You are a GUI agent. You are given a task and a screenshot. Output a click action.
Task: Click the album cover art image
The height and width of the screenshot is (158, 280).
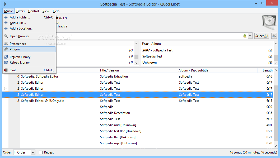click(x=269, y=23)
